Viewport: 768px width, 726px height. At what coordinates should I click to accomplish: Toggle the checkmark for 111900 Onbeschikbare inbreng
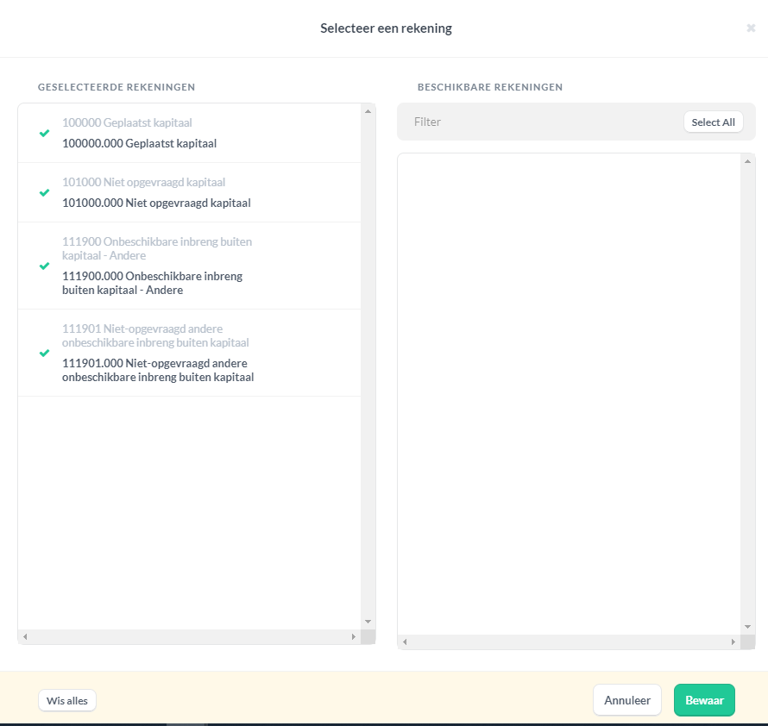pos(44,266)
